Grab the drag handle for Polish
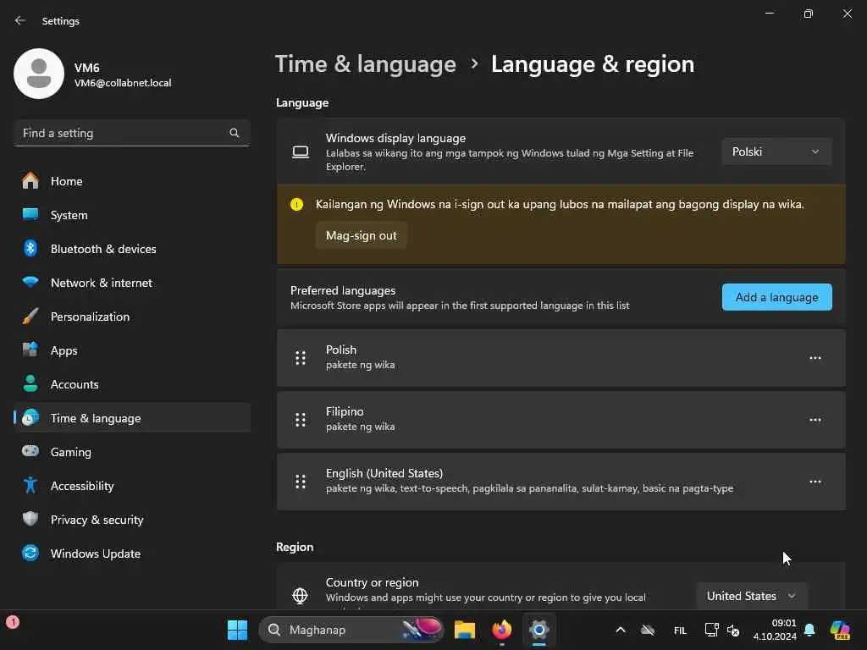This screenshot has width=867, height=650. tap(301, 358)
